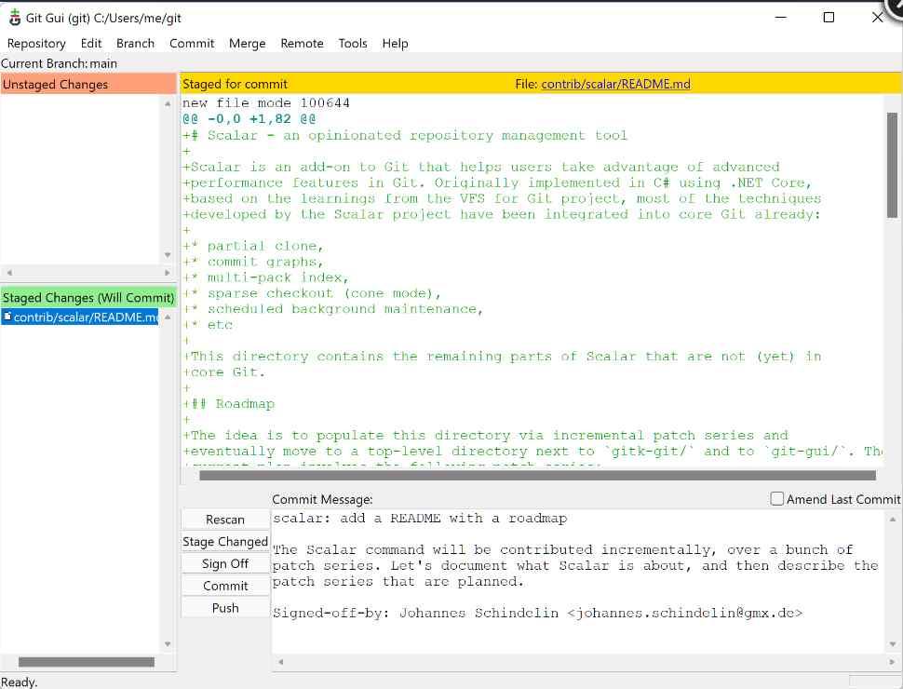The image size is (903, 689).
Task: Open the Branch menu
Action: point(135,43)
